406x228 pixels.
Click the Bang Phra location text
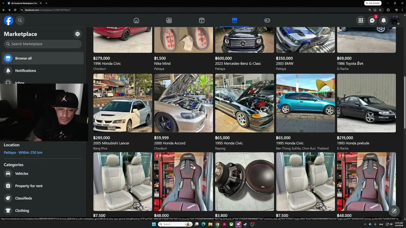(100, 149)
